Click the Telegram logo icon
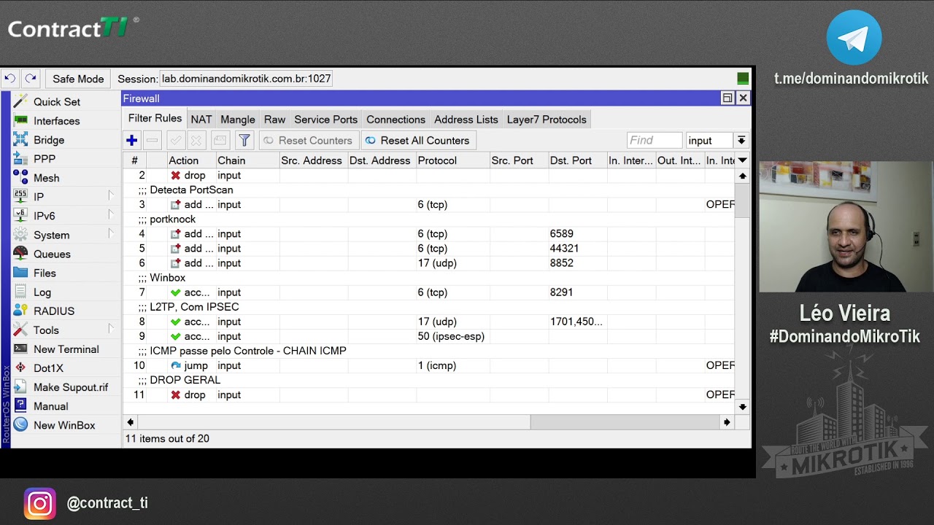This screenshot has height=525, width=934. pyautogui.click(x=854, y=38)
